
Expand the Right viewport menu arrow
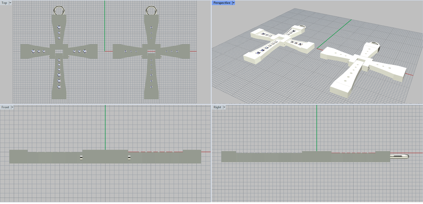224,107
